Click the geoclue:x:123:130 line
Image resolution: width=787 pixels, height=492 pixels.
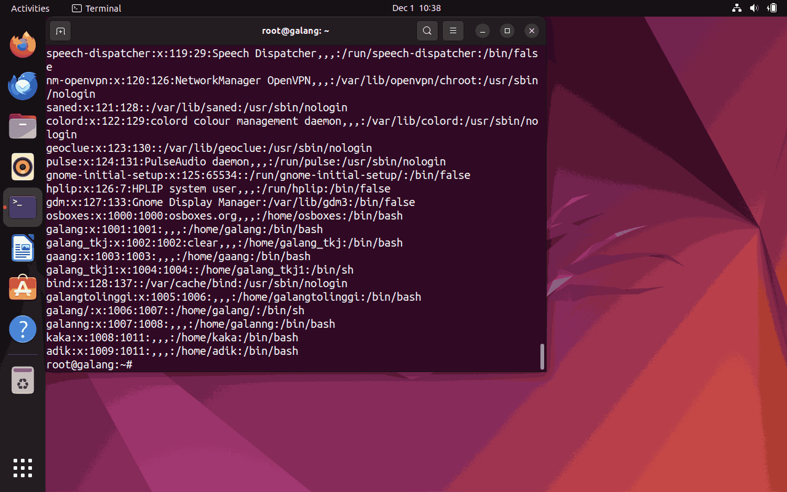point(209,148)
